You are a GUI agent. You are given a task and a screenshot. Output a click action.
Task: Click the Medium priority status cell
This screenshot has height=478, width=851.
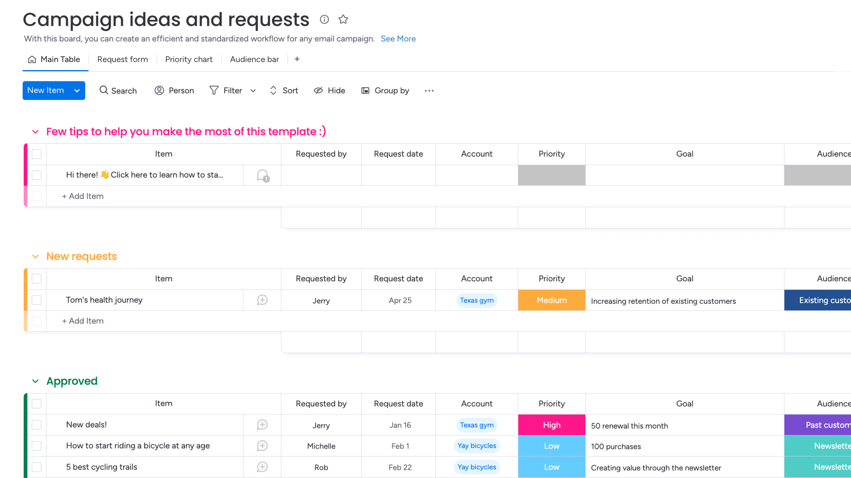551,300
